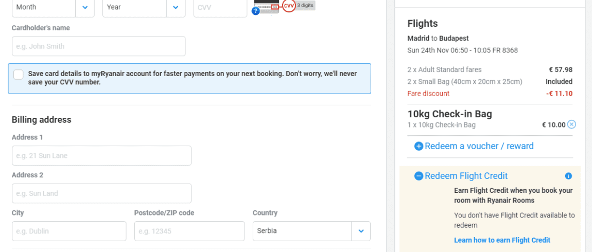This screenshot has width=592, height=252.
Task: Tick the Save card details checkbox
Action: click(19, 75)
